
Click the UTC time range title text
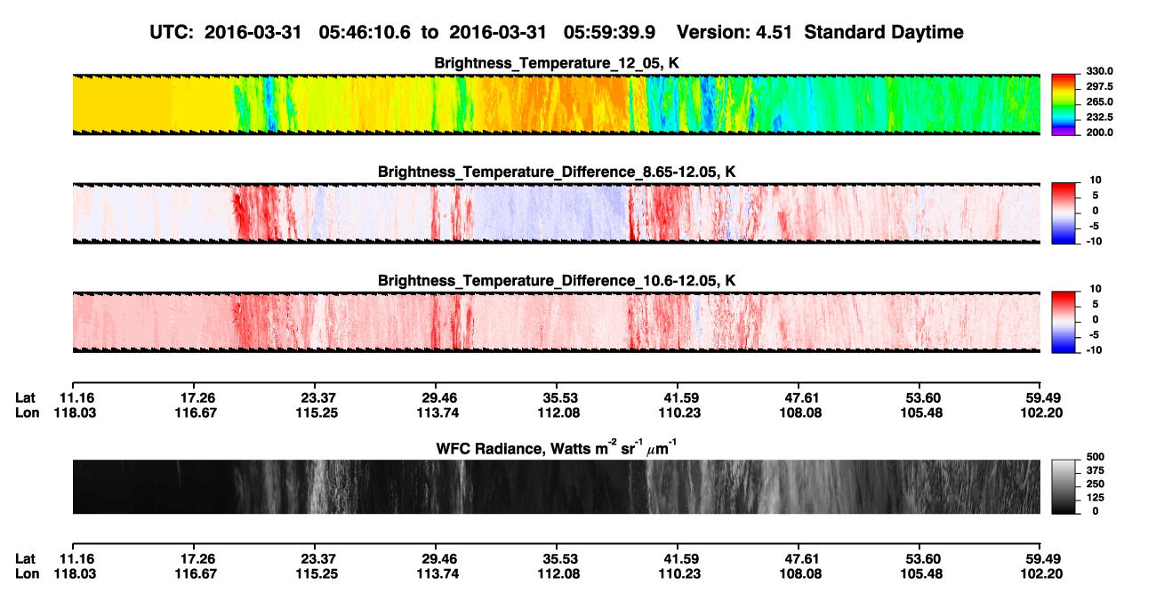coord(558,33)
